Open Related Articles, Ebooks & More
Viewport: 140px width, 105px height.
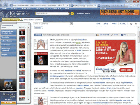click(x=9, y=32)
